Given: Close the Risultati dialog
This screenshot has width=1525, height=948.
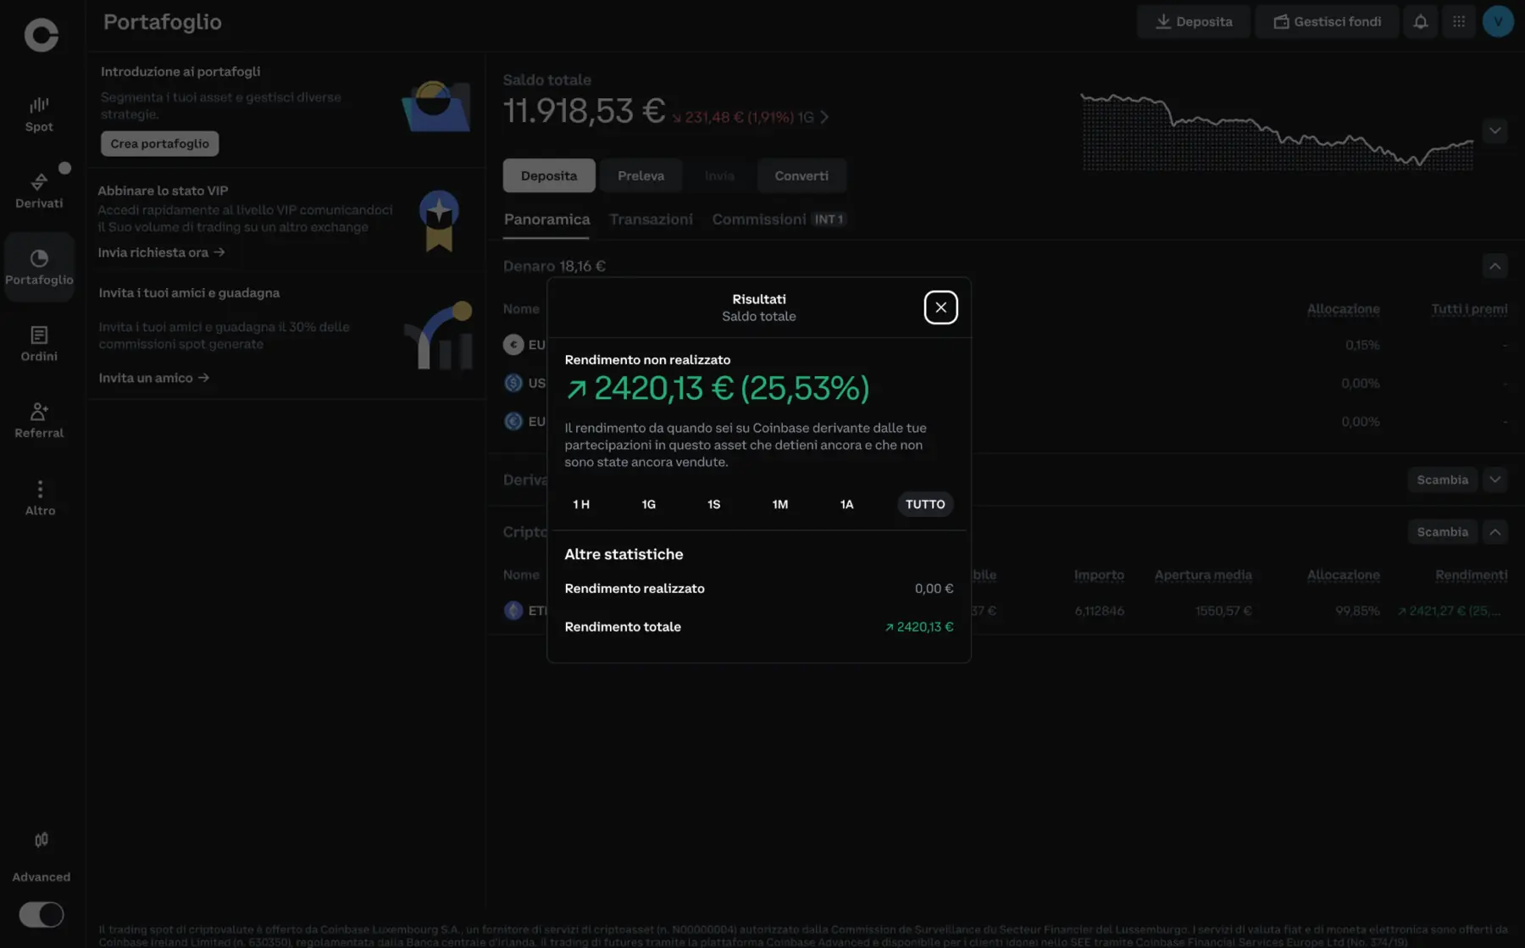Looking at the screenshot, I should pyautogui.click(x=940, y=308).
